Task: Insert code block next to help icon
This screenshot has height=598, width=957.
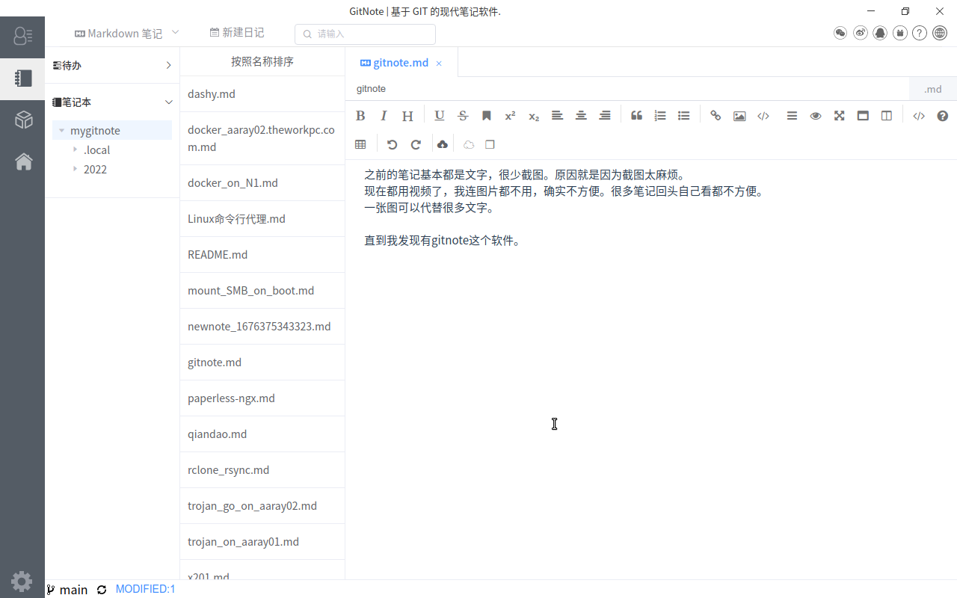Action: point(919,116)
